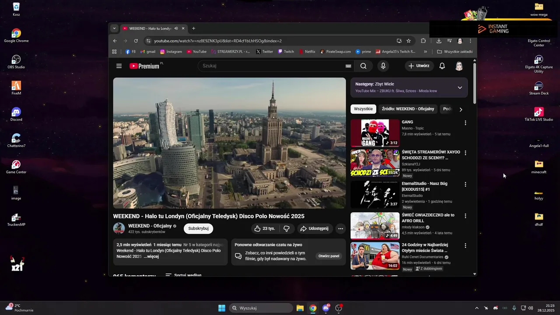Expand the Następny: Zbyt Wiele playlist panel
The height and width of the screenshot is (315, 560).
tap(460, 87)
